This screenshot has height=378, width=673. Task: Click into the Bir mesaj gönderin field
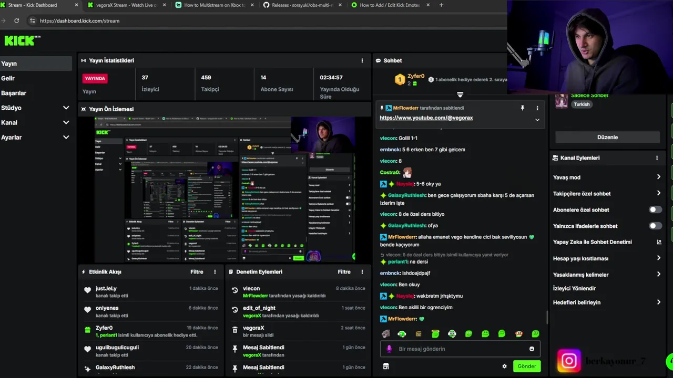pos(460,349)
